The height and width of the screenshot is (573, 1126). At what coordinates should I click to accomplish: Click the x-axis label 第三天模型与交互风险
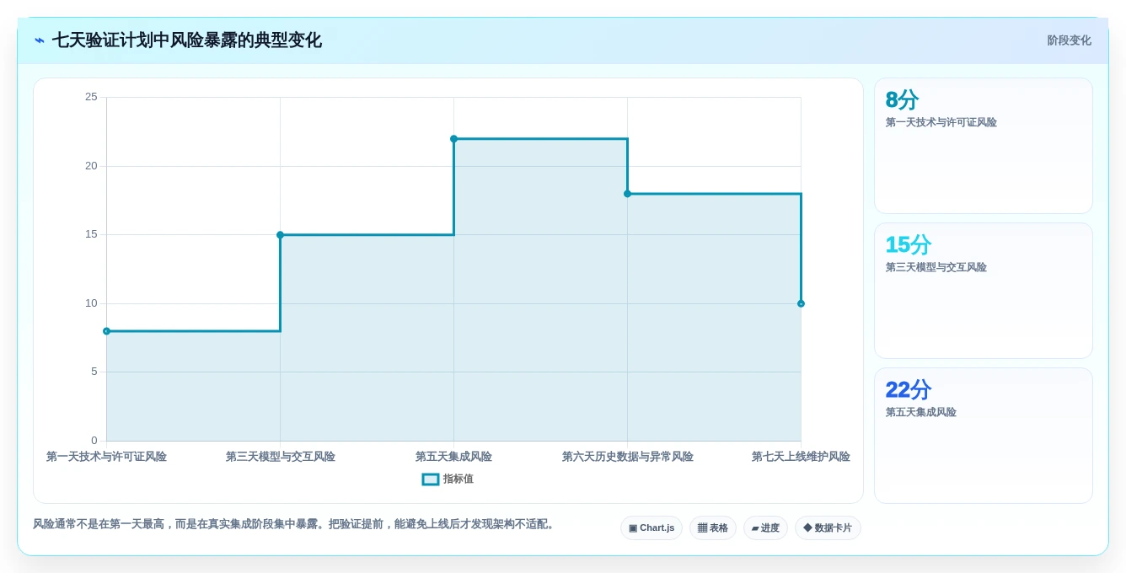point(281,457)
